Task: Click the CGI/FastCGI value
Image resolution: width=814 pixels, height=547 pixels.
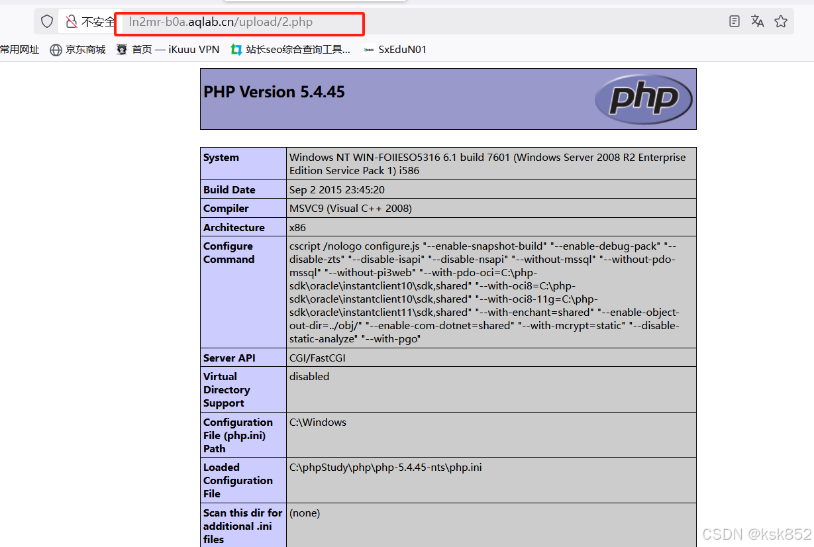Action: [317, 358]
